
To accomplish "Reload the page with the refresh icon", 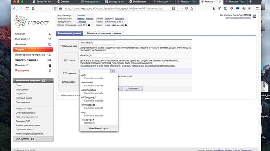I will click(x=27, y=8).
